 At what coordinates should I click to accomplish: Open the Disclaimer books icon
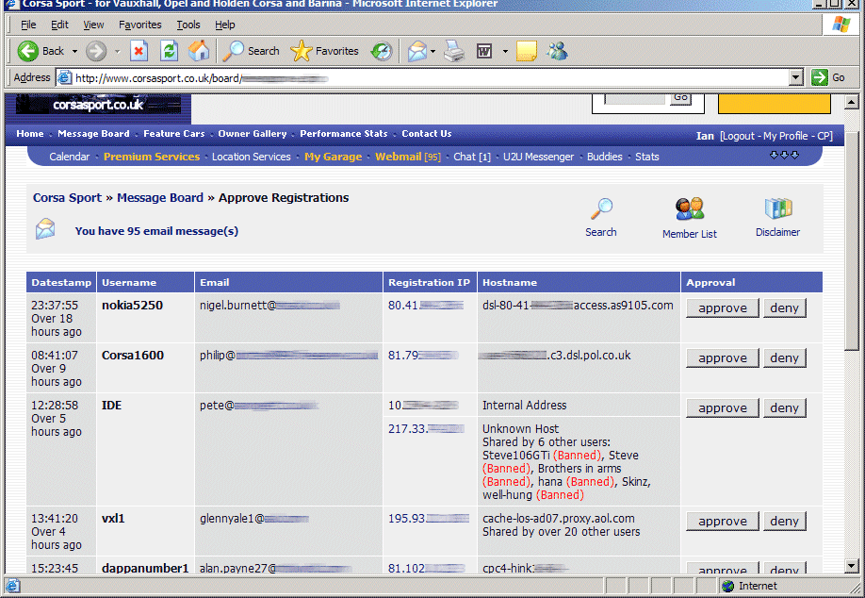click(777, 208)
